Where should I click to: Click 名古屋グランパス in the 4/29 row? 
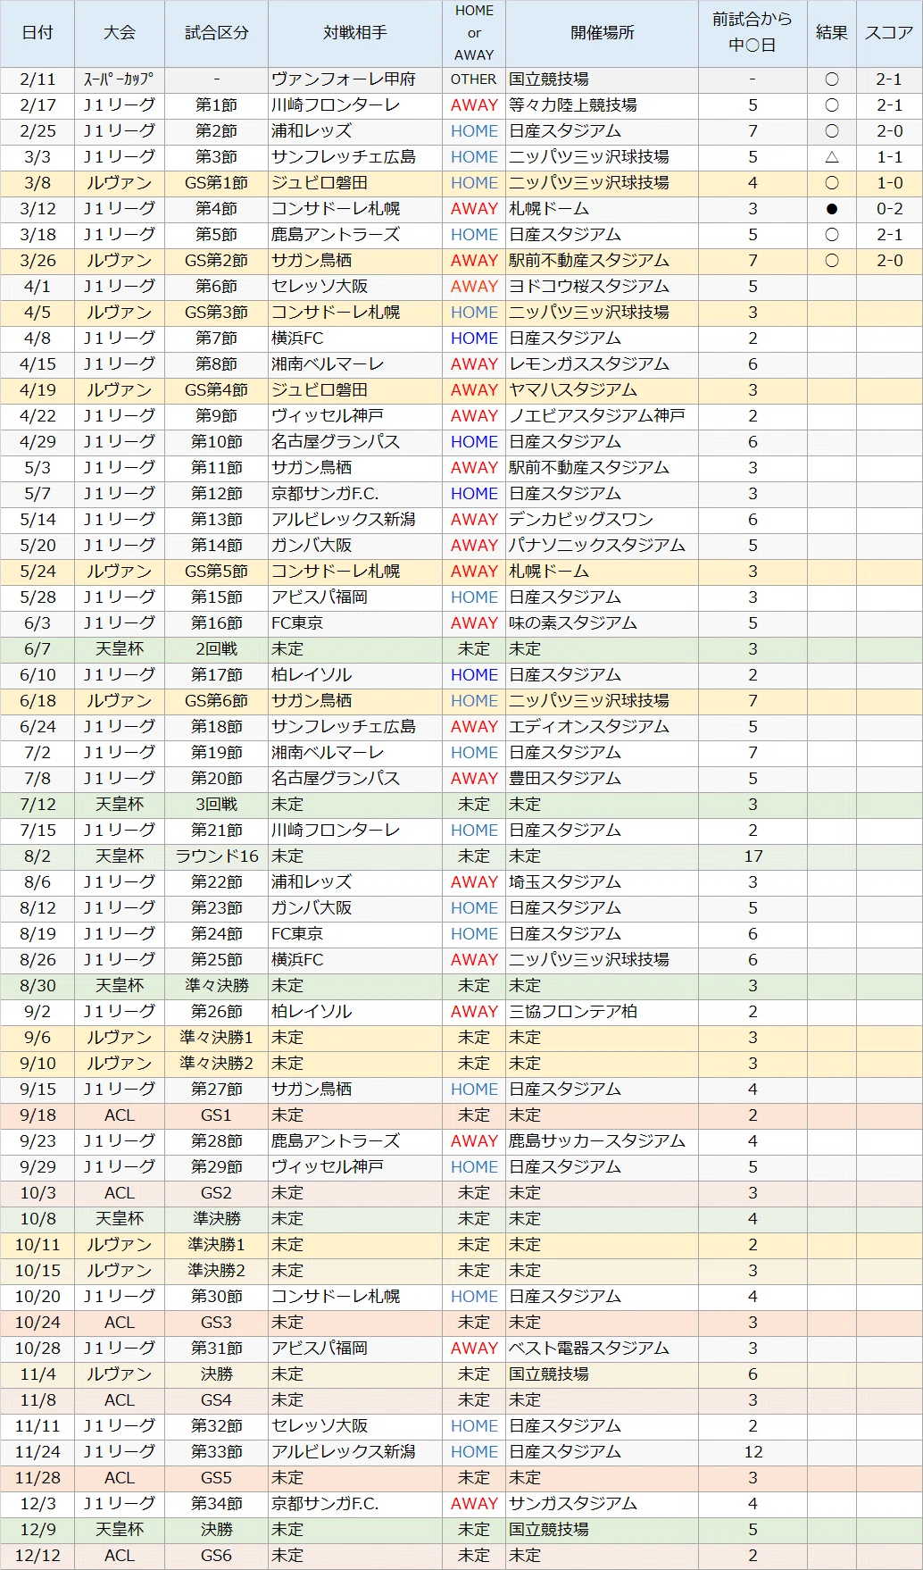tap(355, 442)
